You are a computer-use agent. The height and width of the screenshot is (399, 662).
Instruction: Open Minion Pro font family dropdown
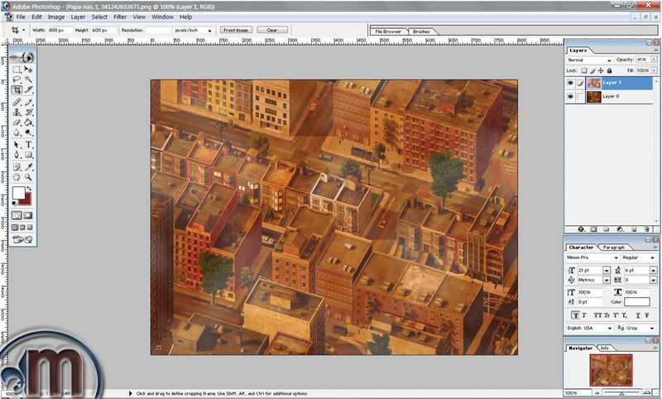pos(616,257)
